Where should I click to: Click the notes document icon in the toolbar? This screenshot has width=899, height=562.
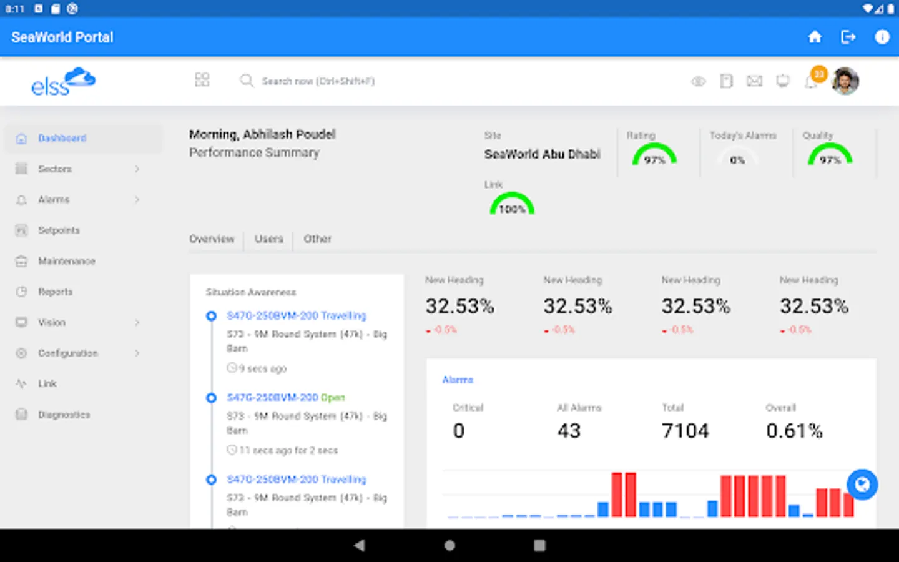[726, 81]
